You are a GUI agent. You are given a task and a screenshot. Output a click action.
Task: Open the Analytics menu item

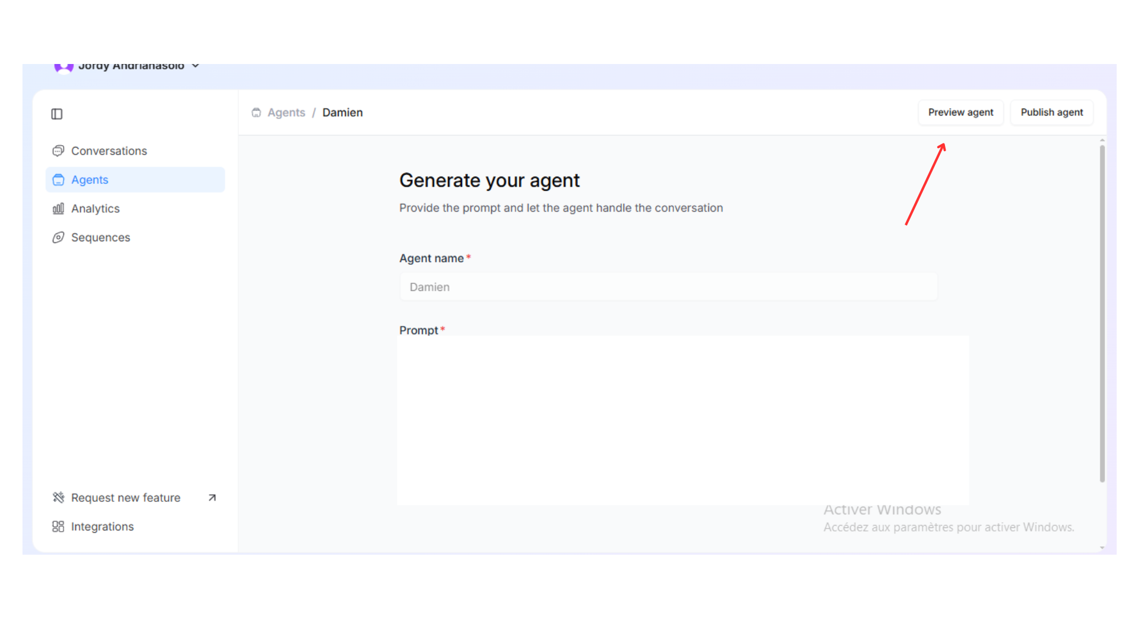tap(96, 209)
